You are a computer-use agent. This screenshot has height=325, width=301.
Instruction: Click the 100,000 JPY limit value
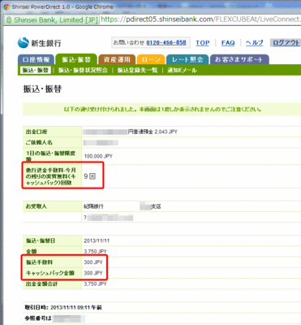(x=98, y=156)
